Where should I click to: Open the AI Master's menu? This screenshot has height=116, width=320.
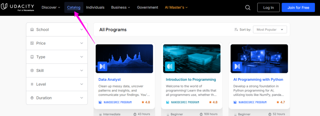[x=176, y=7]
